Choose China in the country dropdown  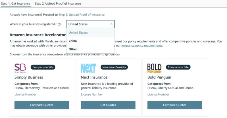[73, 41]
